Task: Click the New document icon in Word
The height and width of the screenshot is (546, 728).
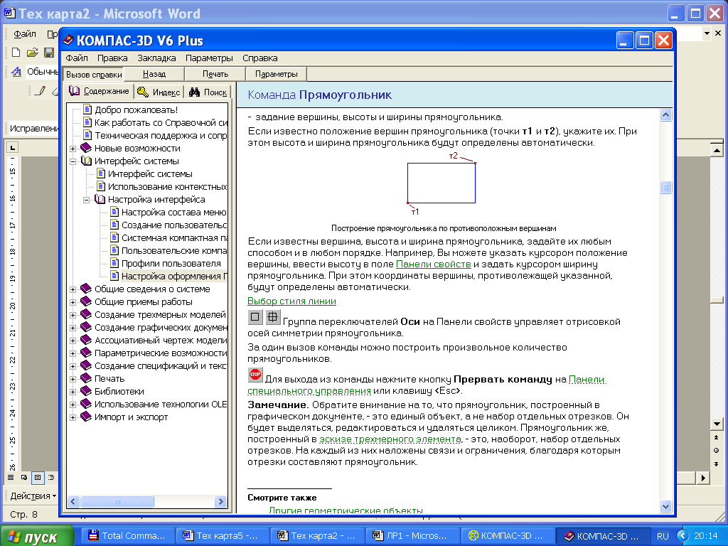Action: [16, 53]
